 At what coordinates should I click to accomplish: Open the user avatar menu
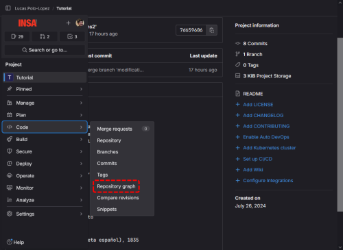click(x=80, y=23)
